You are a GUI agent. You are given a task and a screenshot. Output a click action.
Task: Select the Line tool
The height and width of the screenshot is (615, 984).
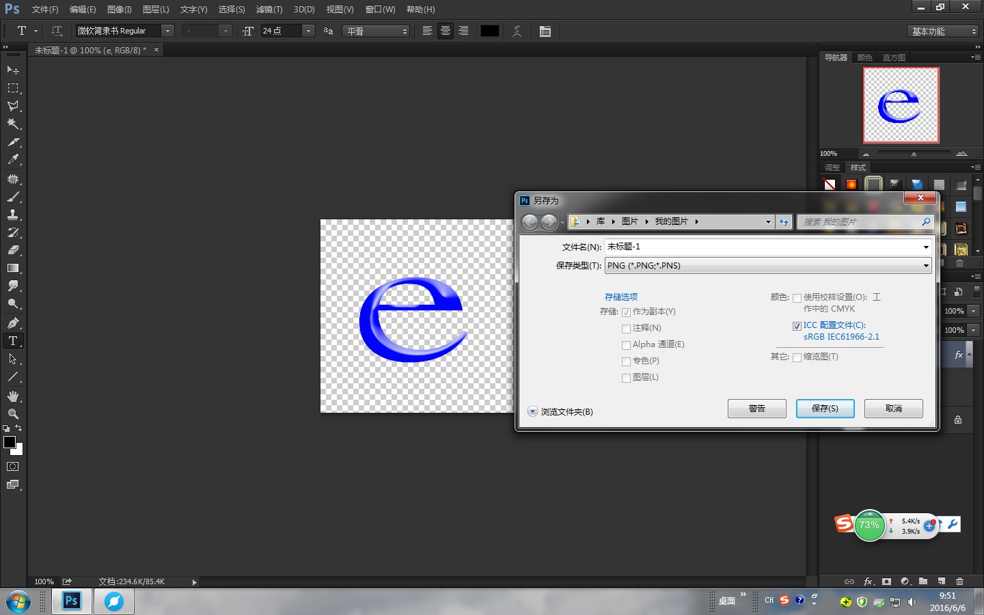pyautogui.click(x=13, y=377)
